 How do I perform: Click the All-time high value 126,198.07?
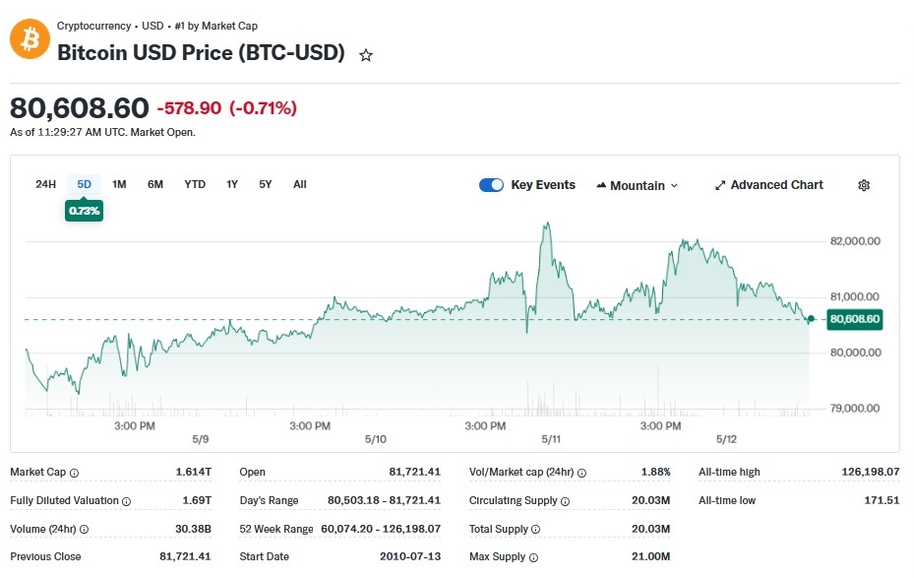coord(871,472)
